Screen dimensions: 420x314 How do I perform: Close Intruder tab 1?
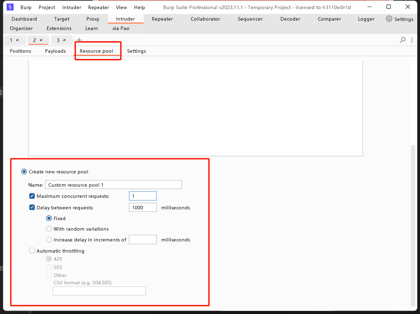click(17, 40)
